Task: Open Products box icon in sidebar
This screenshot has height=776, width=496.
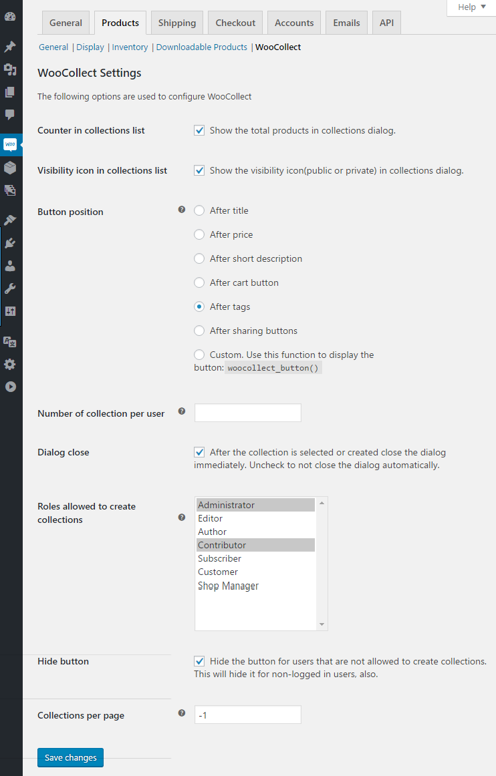Action: (x=10, y=167)
